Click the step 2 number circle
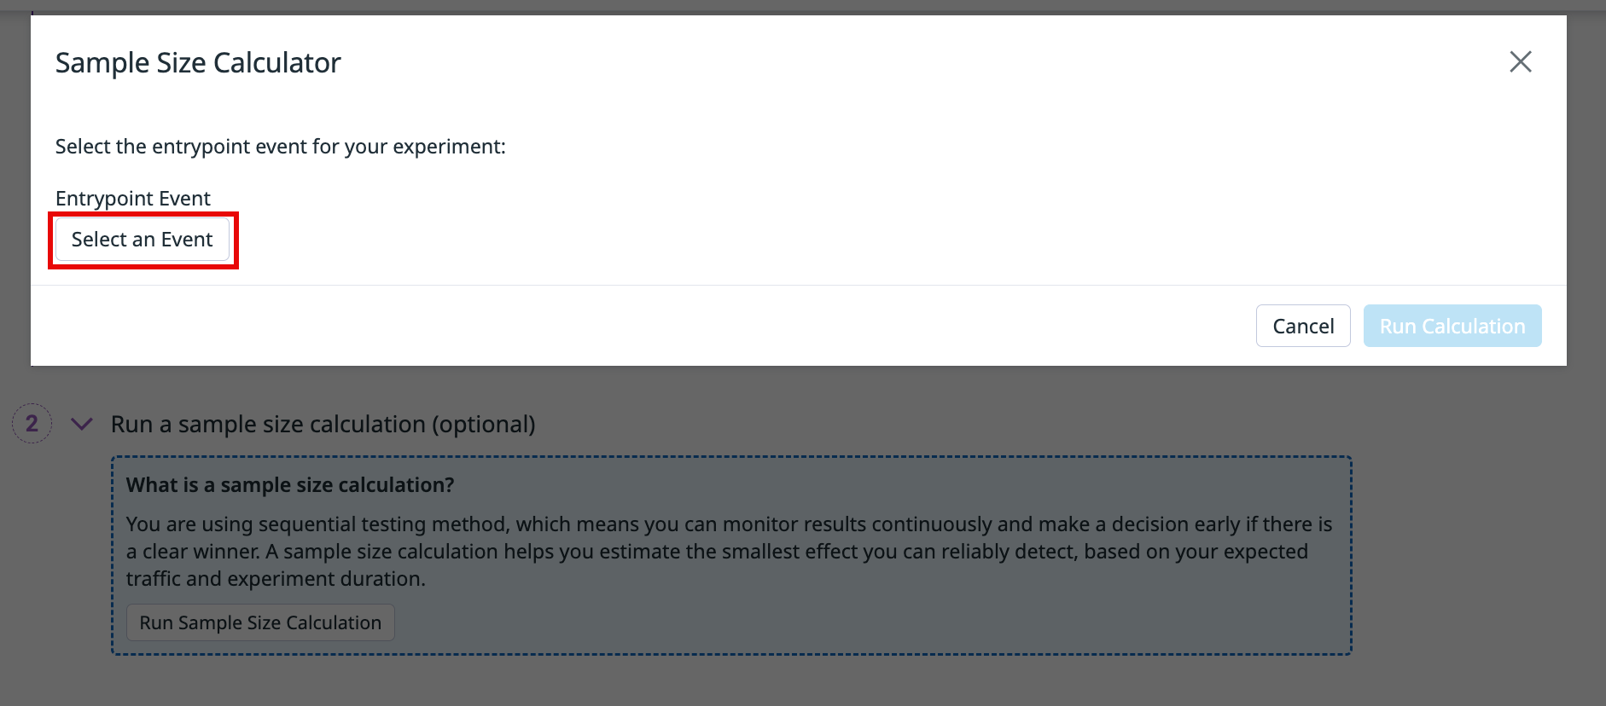 (x=32, y=424)
